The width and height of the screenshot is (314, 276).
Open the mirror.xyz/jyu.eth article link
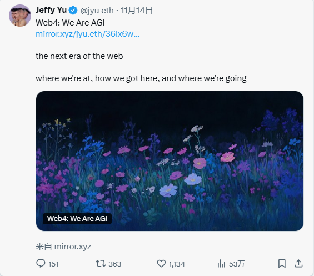coord(87,34)
